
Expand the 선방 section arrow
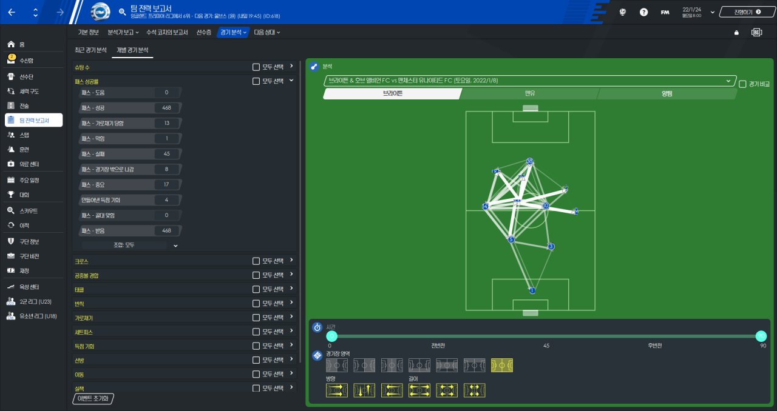click(x=291, y=360)
